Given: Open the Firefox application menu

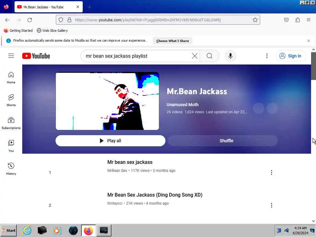Looking at the screenshot, I should (309, 20).
